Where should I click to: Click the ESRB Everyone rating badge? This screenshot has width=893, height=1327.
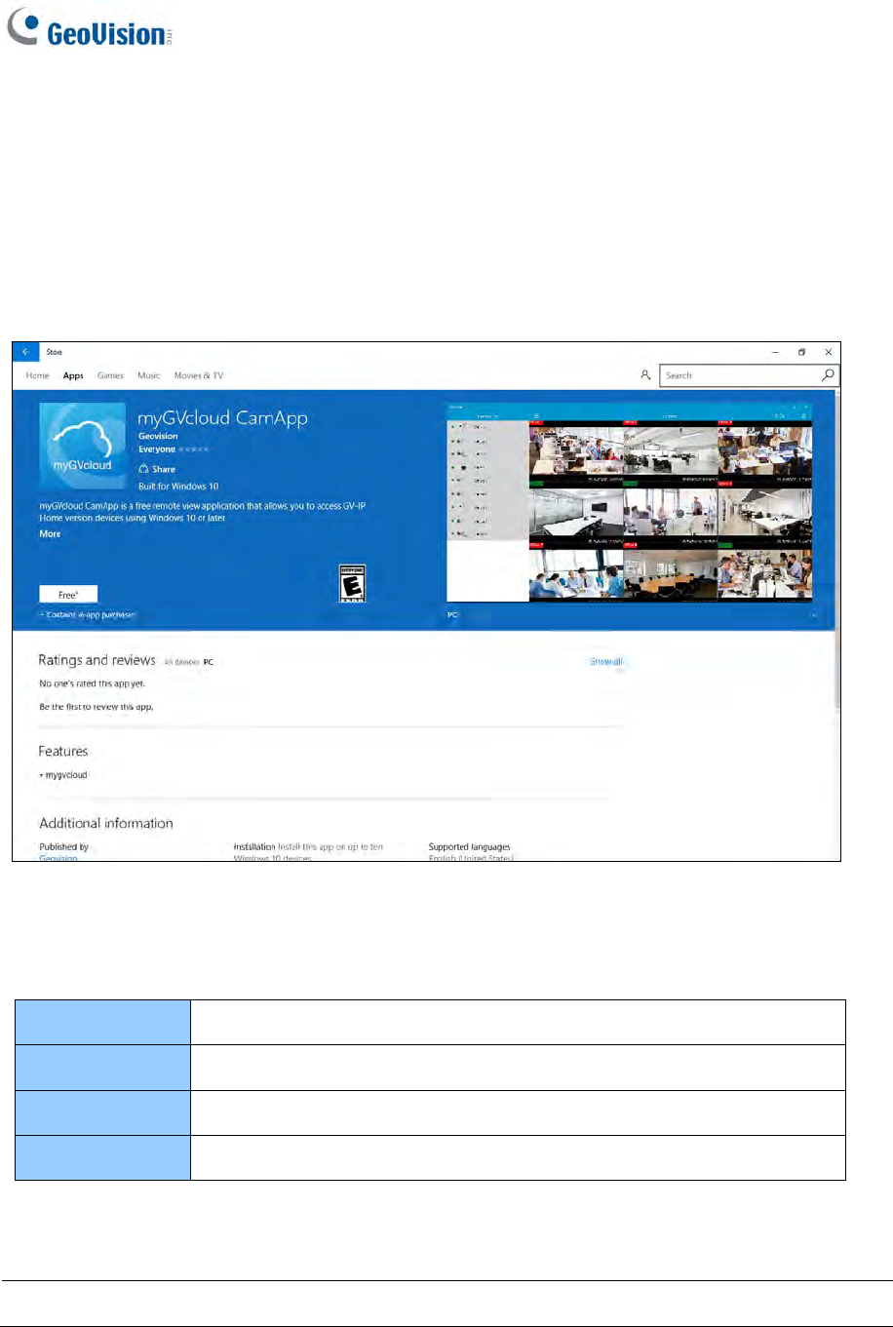click(351, 583)
